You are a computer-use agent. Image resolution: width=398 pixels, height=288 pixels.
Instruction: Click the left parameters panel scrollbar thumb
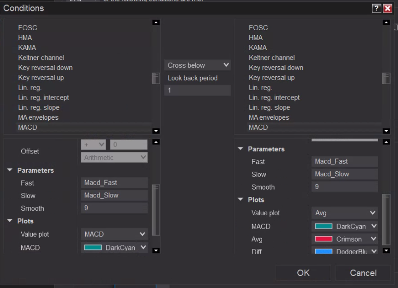pos(156,210)
